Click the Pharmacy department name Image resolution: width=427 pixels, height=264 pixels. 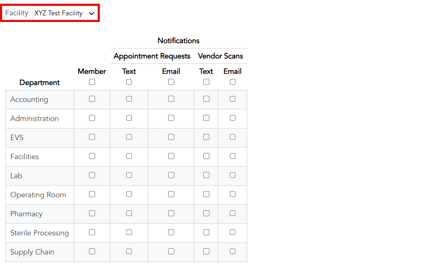[x=26, y=214]
